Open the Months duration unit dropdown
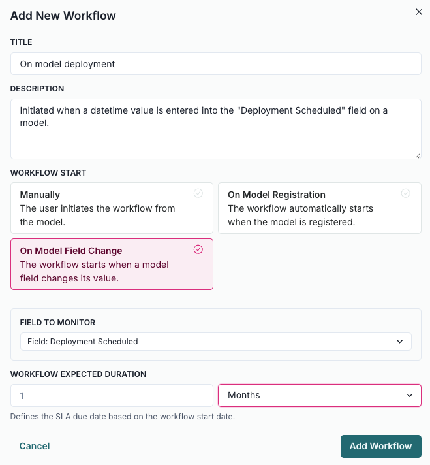430x465 pixels. pos(319,396)
